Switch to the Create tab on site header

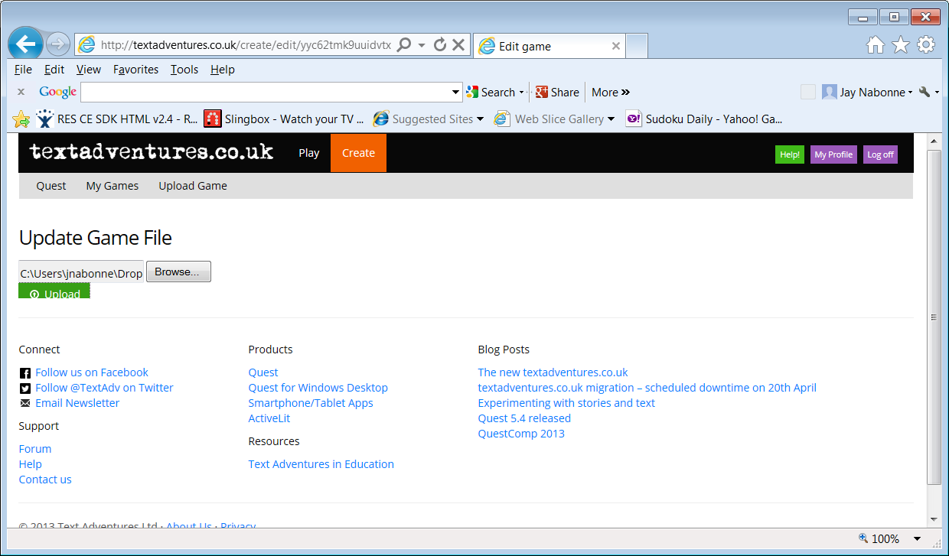tap(358, 153)
